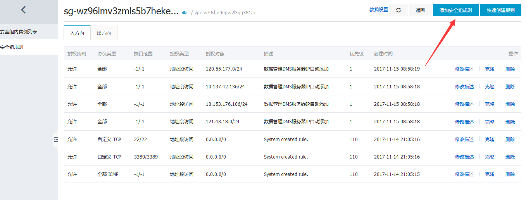The image size is (526, 200).
Task: Click the 3389/3389 port range cell
Action: (x=146, y=157)
